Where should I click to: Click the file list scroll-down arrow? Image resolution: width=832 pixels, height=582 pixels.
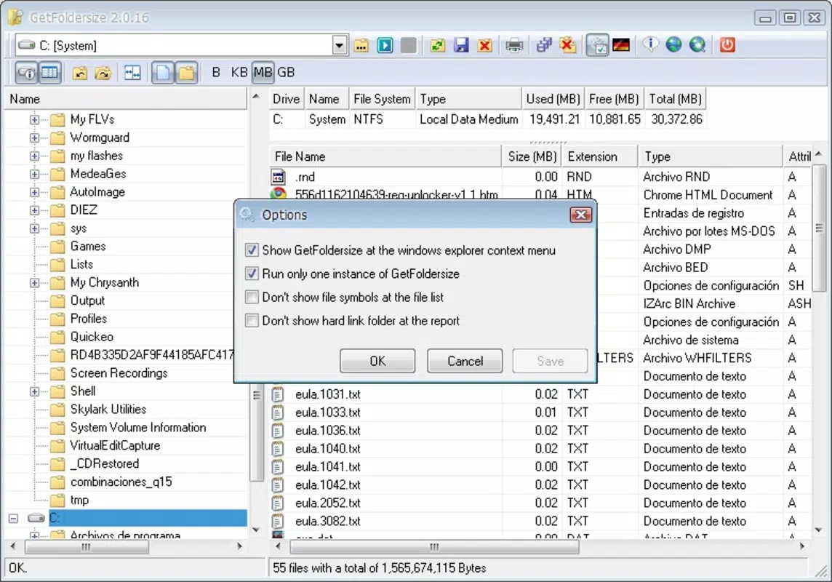tap(819, 530)
